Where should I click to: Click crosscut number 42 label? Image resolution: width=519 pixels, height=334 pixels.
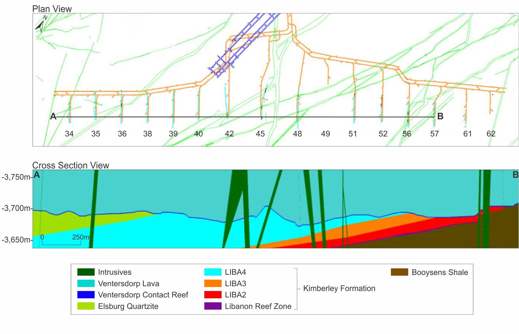[x=229, y=134]
